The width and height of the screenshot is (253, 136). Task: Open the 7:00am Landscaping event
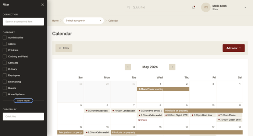(124, 111)
